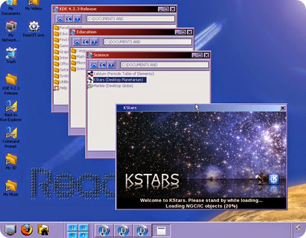Open the Math folder in Education window
The width and height of the screenshot is (306, 238).
click(x=78, y=57)
